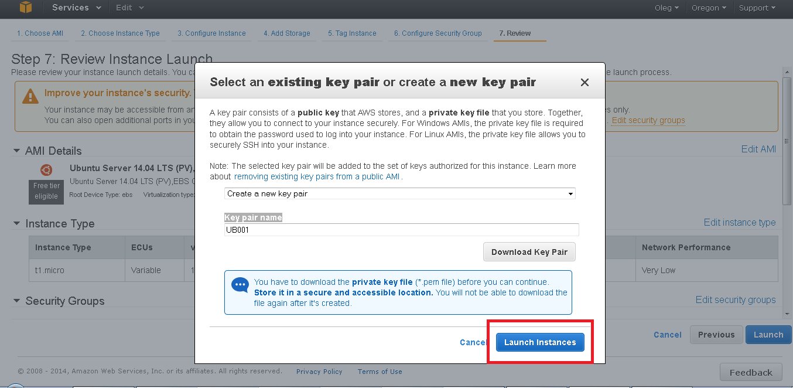Screen dimensions: 793x388
Task: Open the key pair type dropdown
Action: pyautogui.click(x=400, y=193)
